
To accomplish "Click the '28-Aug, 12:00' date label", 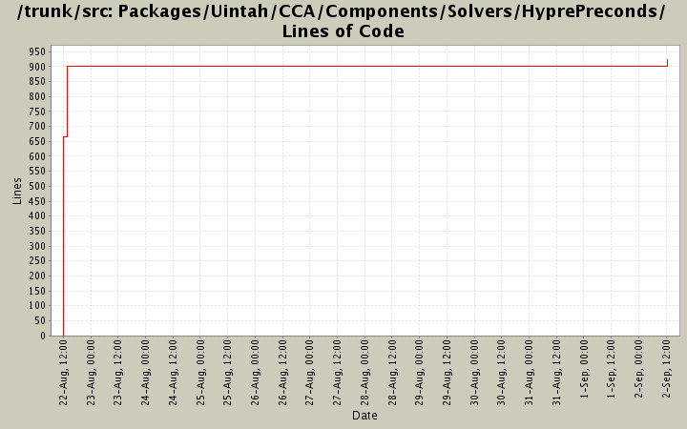I will [392, 372].
